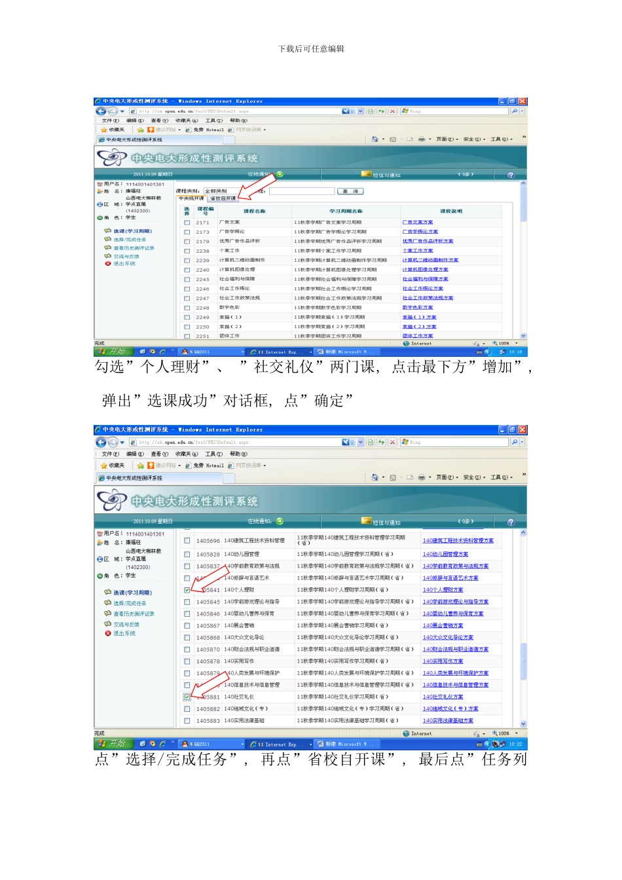Open the 140大众文化导论方案 link
Image resolution: width=622 pixels, height=880 pixels.
[x=448, y=638]
